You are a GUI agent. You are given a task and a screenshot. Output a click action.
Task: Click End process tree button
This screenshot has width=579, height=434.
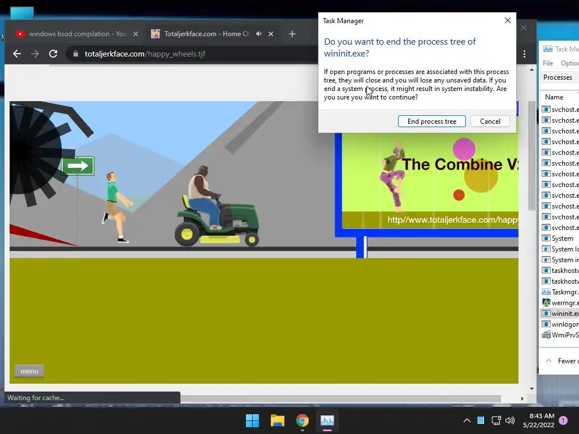[x=431, y=121]
